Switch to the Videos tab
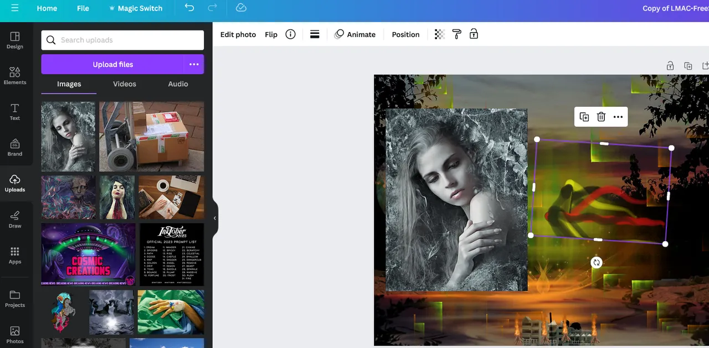 pyautogui.click(x=125, y=84)
